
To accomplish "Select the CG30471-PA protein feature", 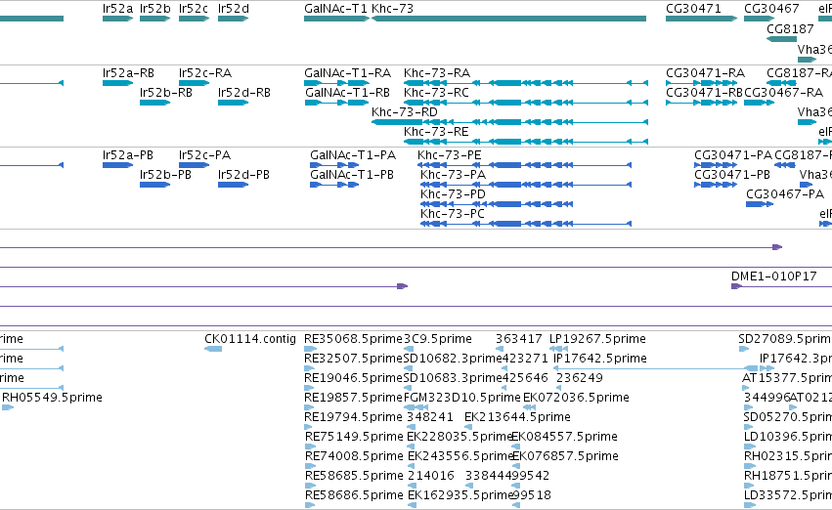I will click(716, 165).
